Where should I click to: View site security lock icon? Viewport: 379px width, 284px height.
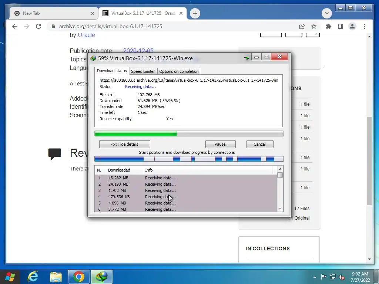[53, 26]
